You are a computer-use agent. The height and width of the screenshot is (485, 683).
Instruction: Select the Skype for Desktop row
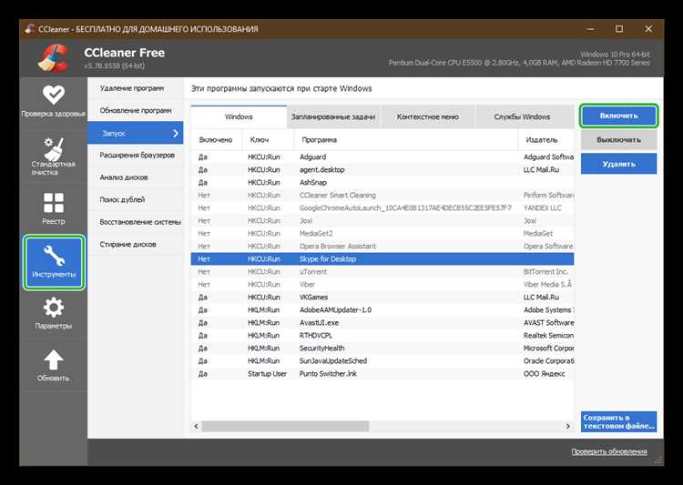point(382,258)
